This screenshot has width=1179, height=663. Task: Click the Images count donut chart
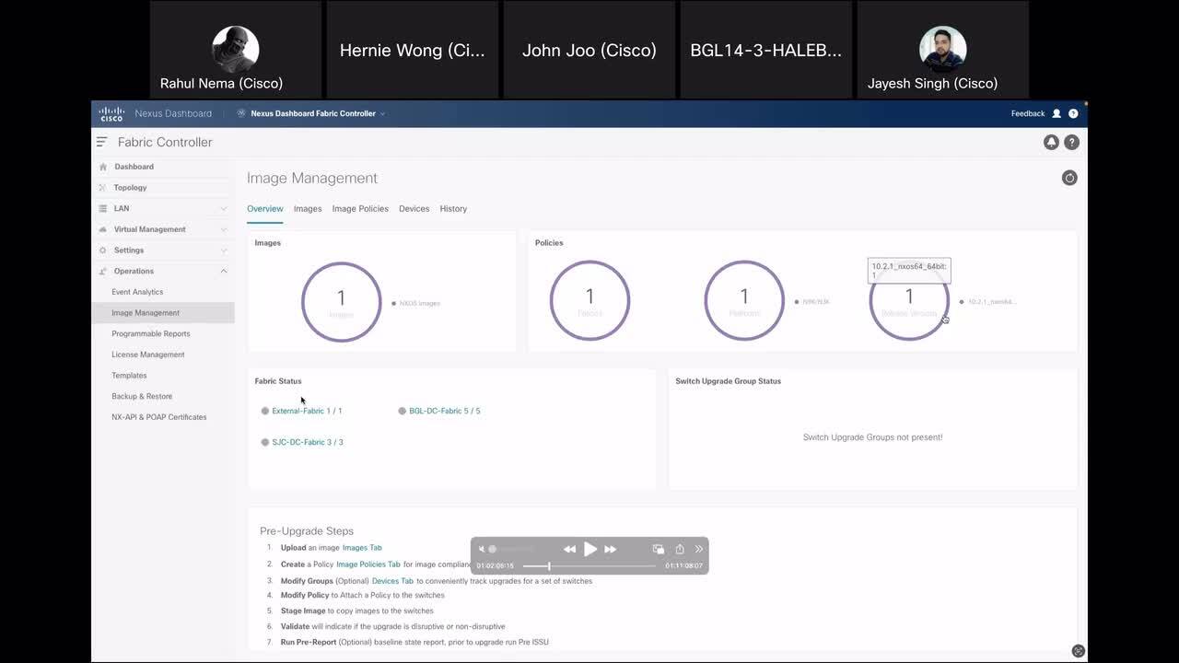coord(341,302)
